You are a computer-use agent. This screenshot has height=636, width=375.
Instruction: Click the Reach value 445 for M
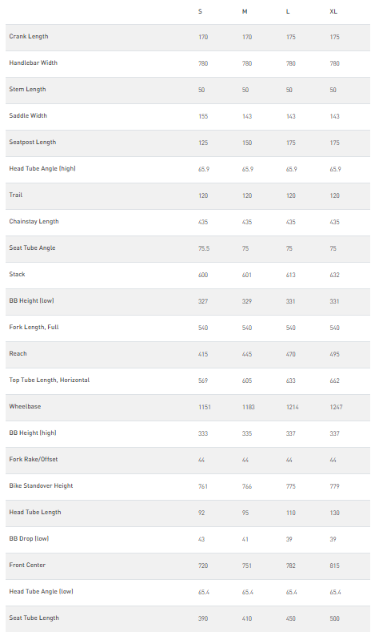click(x=247, y=354)
